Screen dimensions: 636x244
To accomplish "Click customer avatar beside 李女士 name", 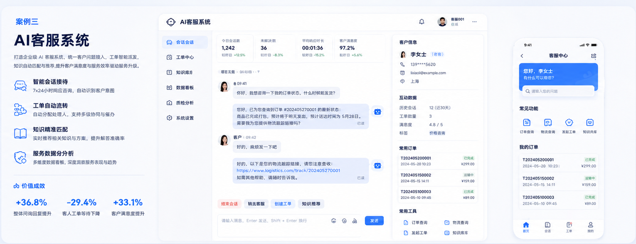I will (403, 54).
